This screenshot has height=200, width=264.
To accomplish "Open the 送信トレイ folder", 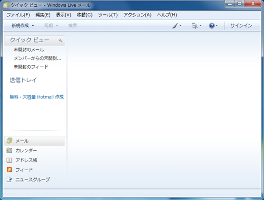I will [x=23, y=80].
